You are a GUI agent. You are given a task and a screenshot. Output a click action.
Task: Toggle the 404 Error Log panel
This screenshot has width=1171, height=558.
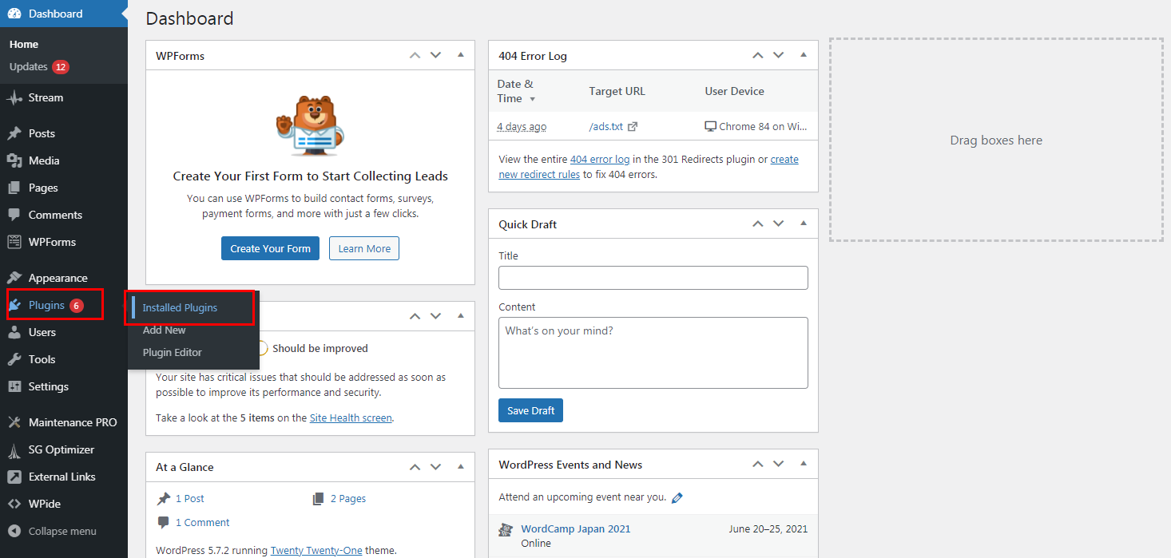[x=804, y=55]
